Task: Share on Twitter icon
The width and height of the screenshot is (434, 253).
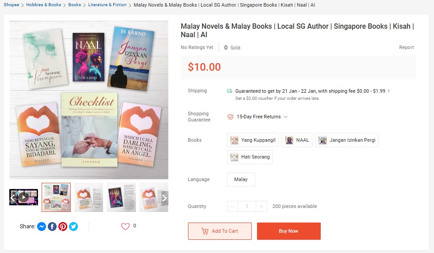Action: pyautogui.click(x=73, y=227)
